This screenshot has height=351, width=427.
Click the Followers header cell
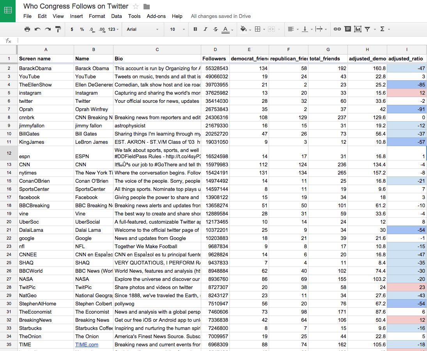coord(215,58)
